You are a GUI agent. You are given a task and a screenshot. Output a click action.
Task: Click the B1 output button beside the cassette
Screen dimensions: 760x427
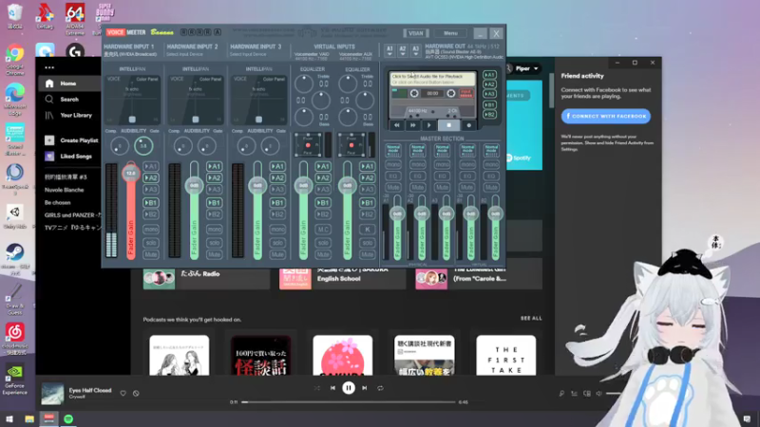pyautogui.click(x=489, y=104)
